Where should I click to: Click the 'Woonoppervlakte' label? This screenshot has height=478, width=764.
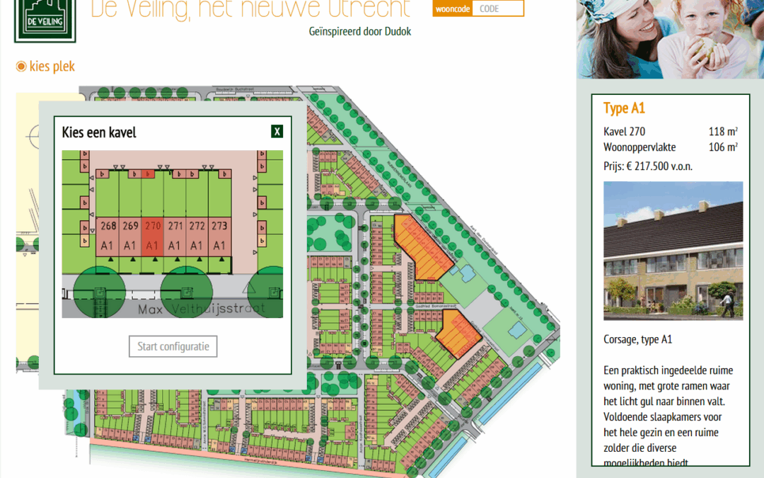pyautogui.click(x=639, y=147)
